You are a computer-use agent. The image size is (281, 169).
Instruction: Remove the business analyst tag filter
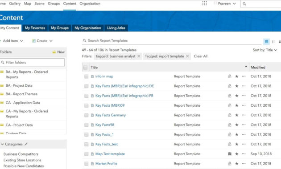pyautogui.click(x=139, y=56)
